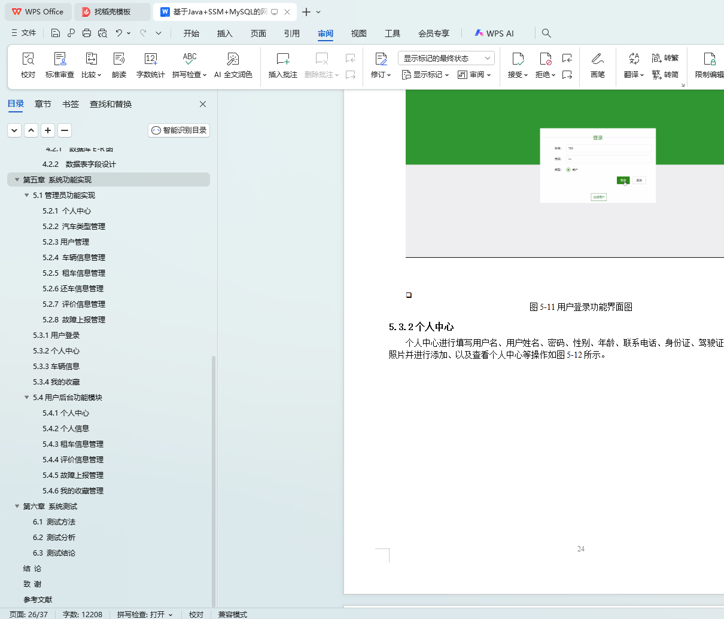This screenshot has height=619, width=724.
Task: Click the print preview icon
Action: click(x=102, y=33)
